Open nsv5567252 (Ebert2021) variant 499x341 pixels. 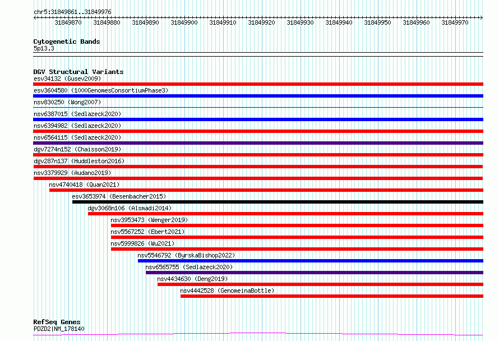coord(147,232)
